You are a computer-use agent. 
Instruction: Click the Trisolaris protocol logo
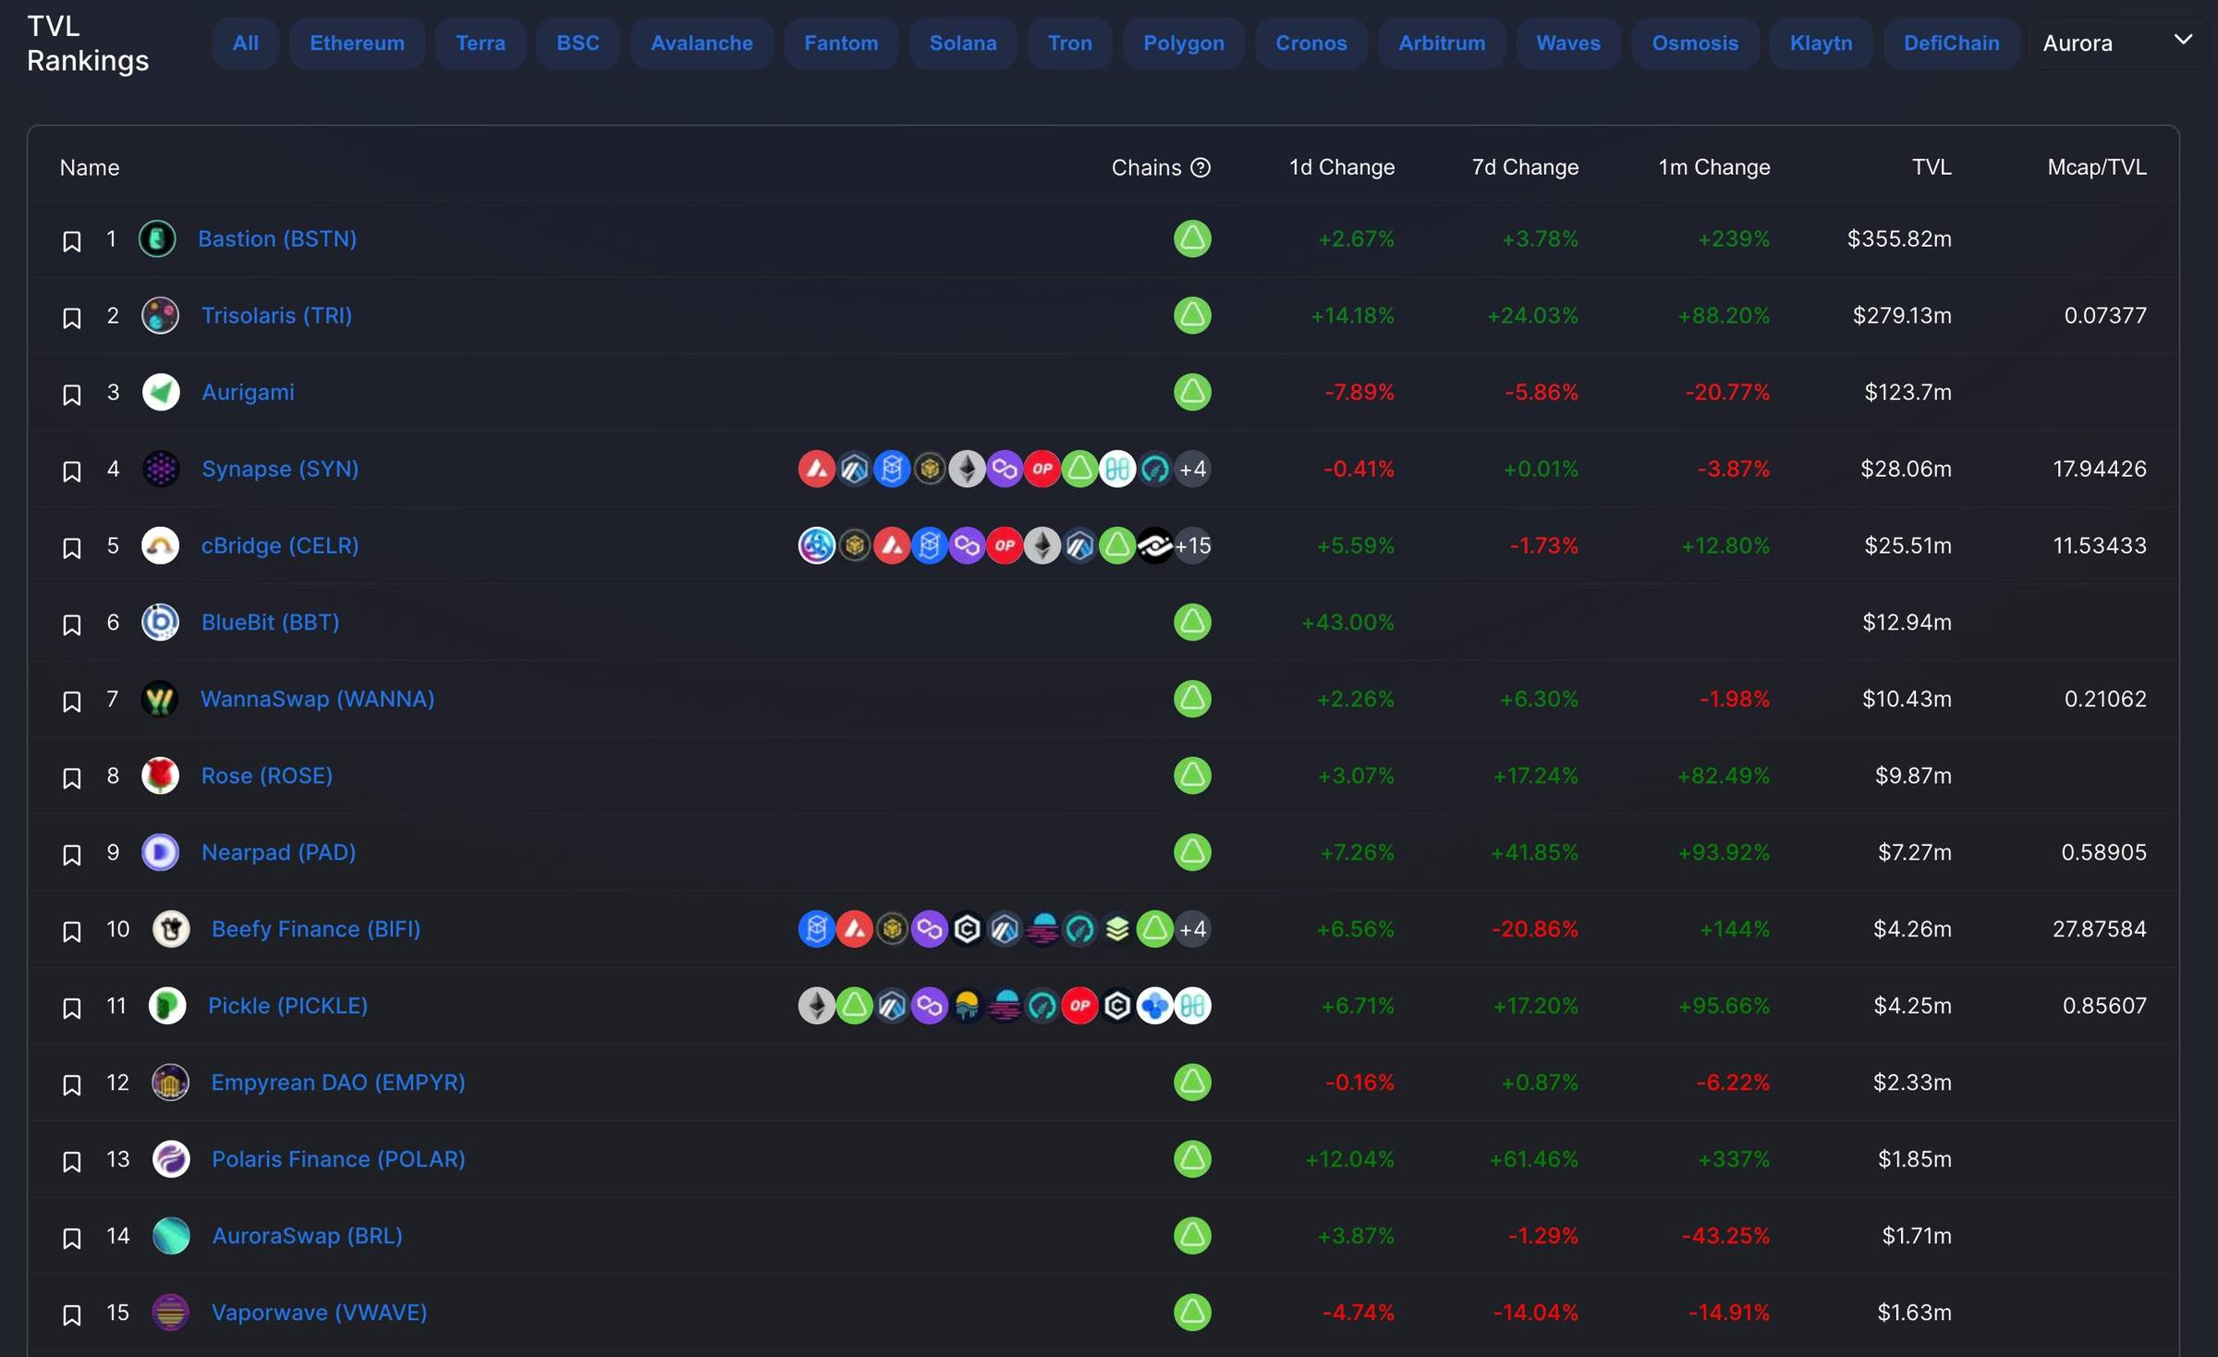(x=160, y=315)
